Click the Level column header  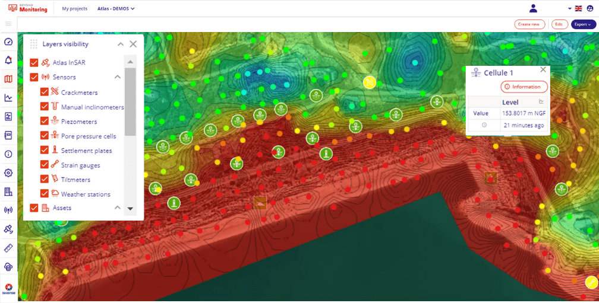coord(510,102)
